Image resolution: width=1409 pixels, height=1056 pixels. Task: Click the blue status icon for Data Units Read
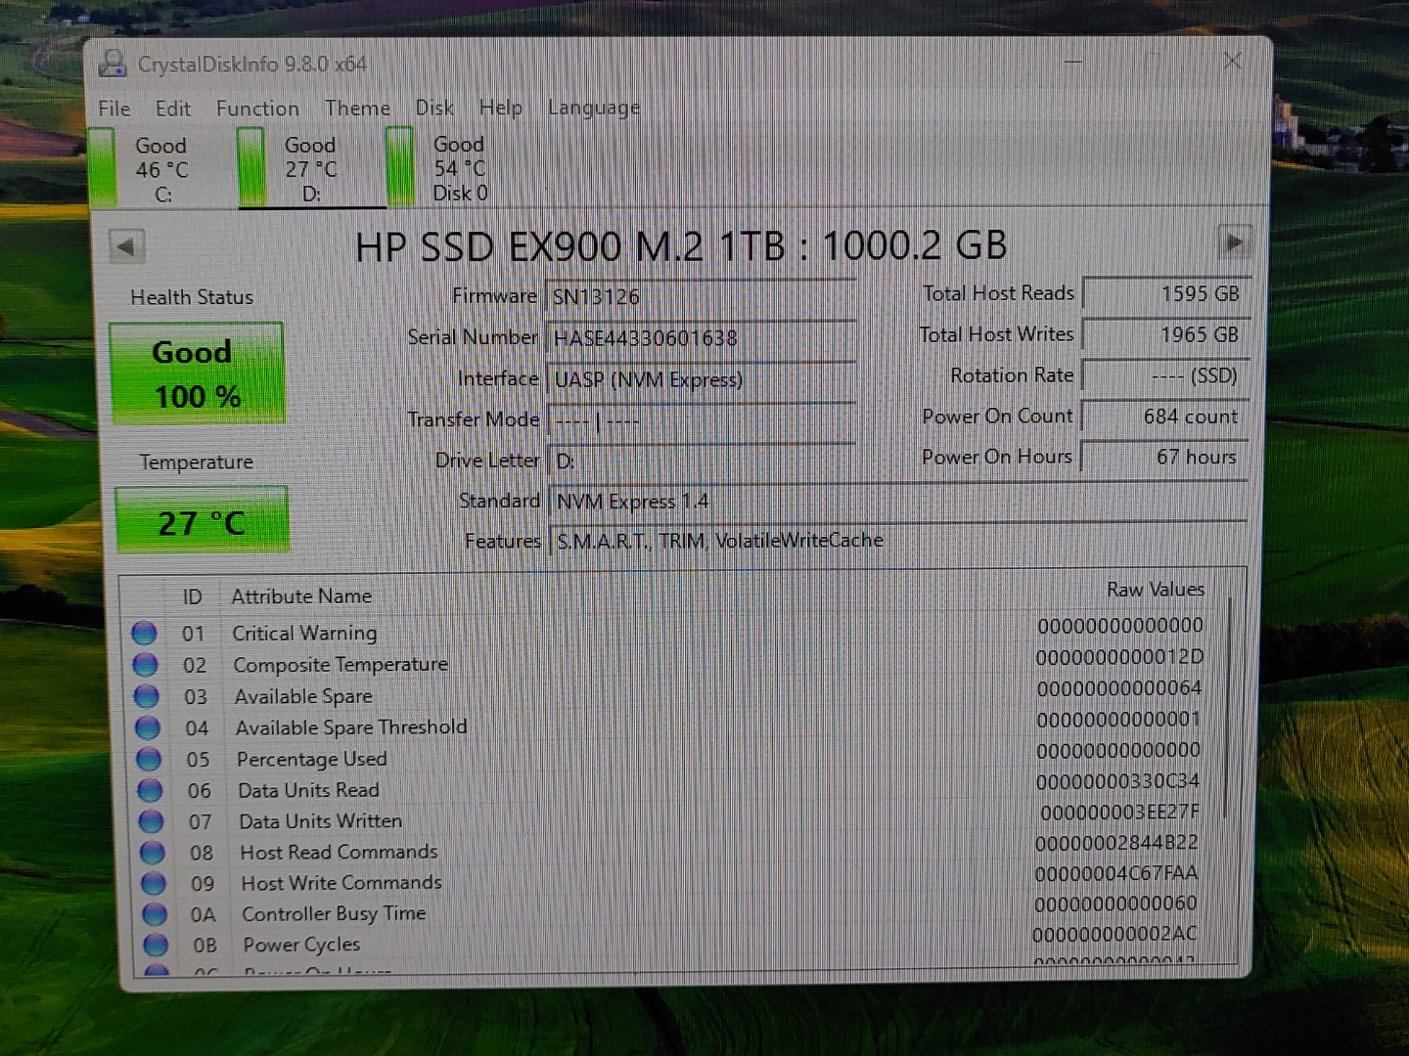click(x=150, y=790)
